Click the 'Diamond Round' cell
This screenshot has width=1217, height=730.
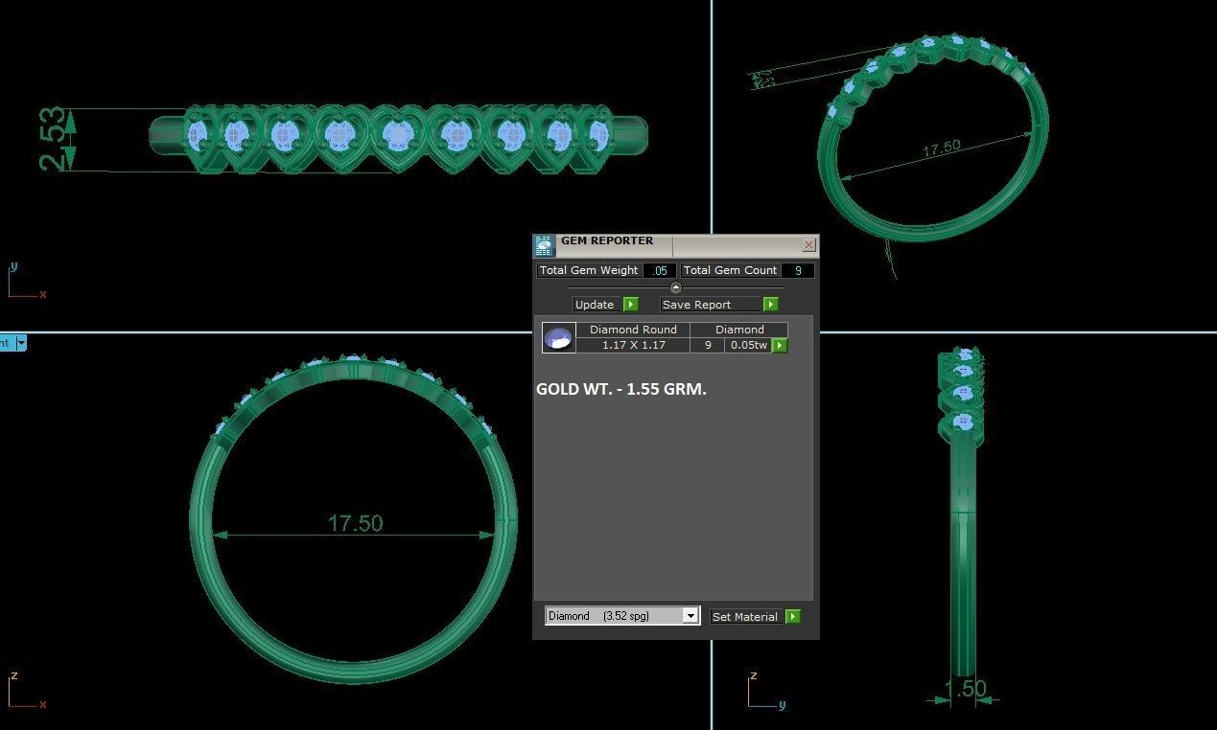click(x=633, y=330)
